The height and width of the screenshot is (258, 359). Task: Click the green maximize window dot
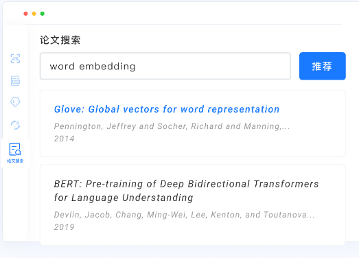coord(43,14)
